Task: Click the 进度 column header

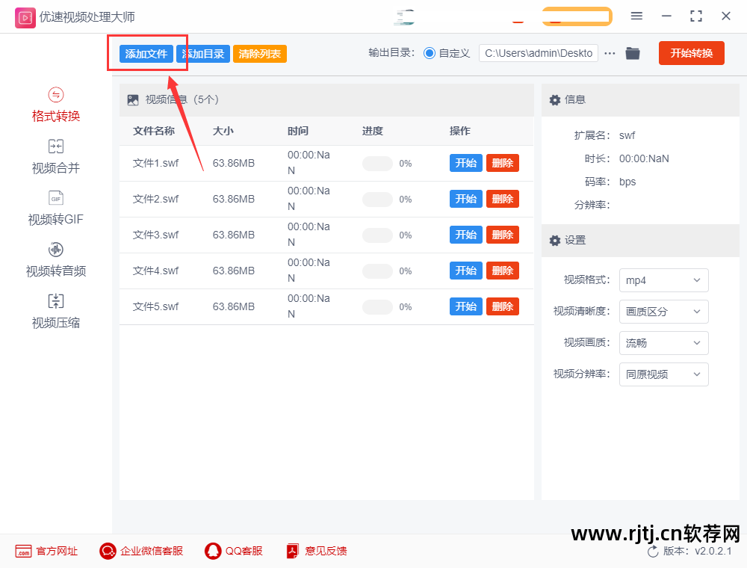Action: pyautogui.click(x=373, y=131)
